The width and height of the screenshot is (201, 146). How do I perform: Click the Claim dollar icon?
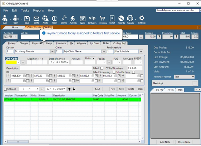point(55,20)
